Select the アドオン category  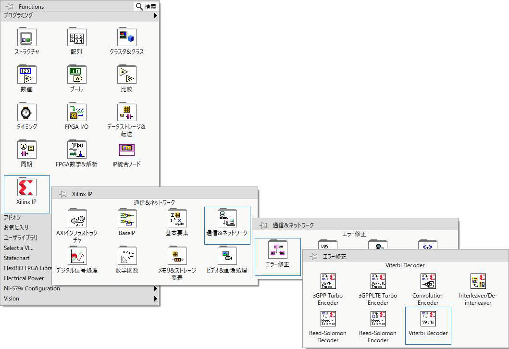[13, 217]
